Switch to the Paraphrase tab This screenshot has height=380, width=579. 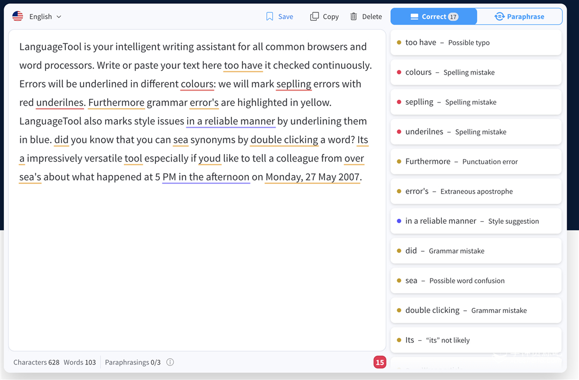(x=519, y=17)
